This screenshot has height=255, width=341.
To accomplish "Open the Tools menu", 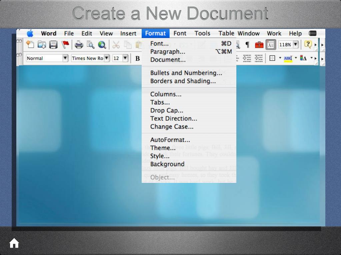I will [x=202, y=33].
